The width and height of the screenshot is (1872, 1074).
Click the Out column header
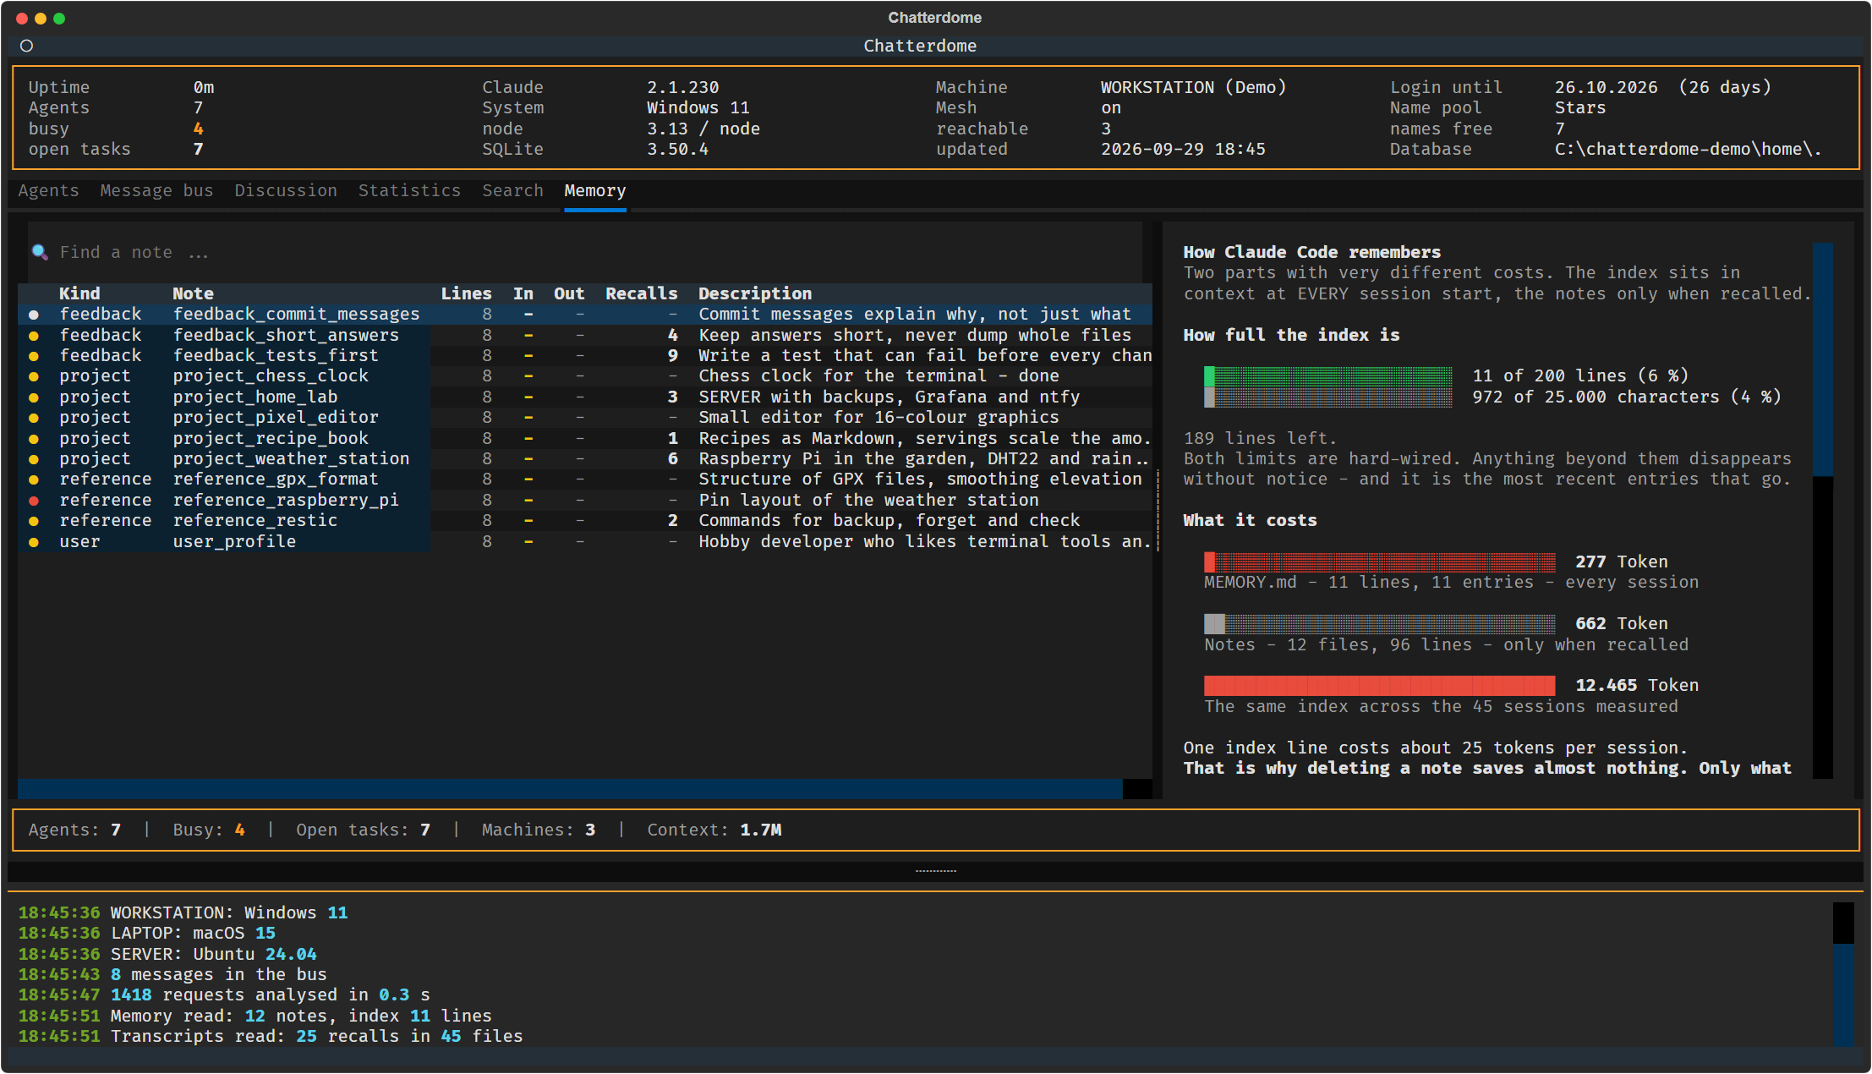pyautogui.click(x=569, y=293)
